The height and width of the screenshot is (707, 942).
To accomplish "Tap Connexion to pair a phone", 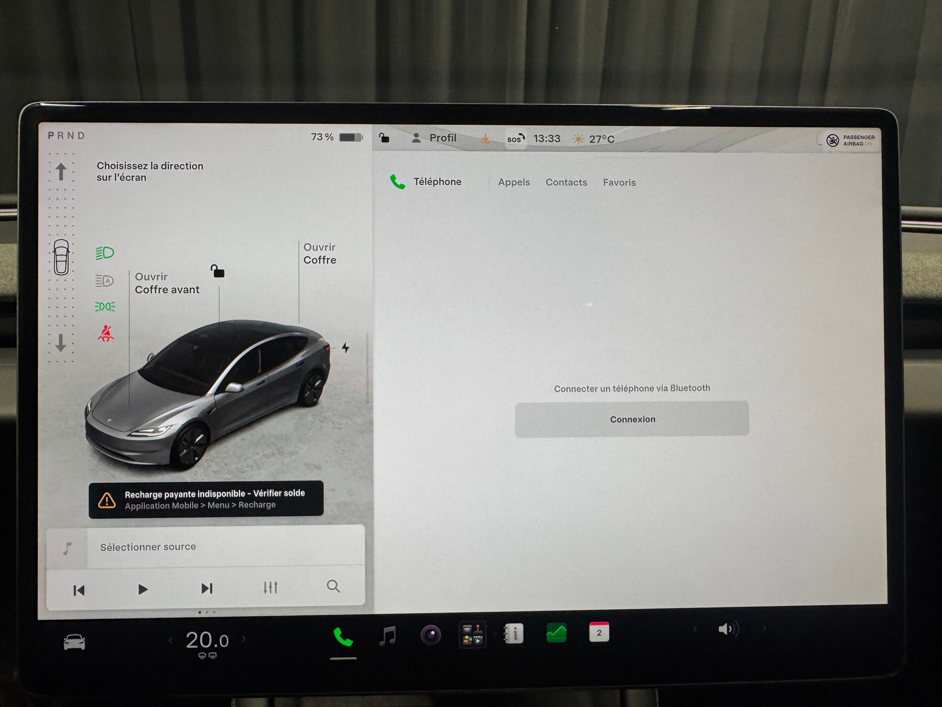I will [632, 419].
